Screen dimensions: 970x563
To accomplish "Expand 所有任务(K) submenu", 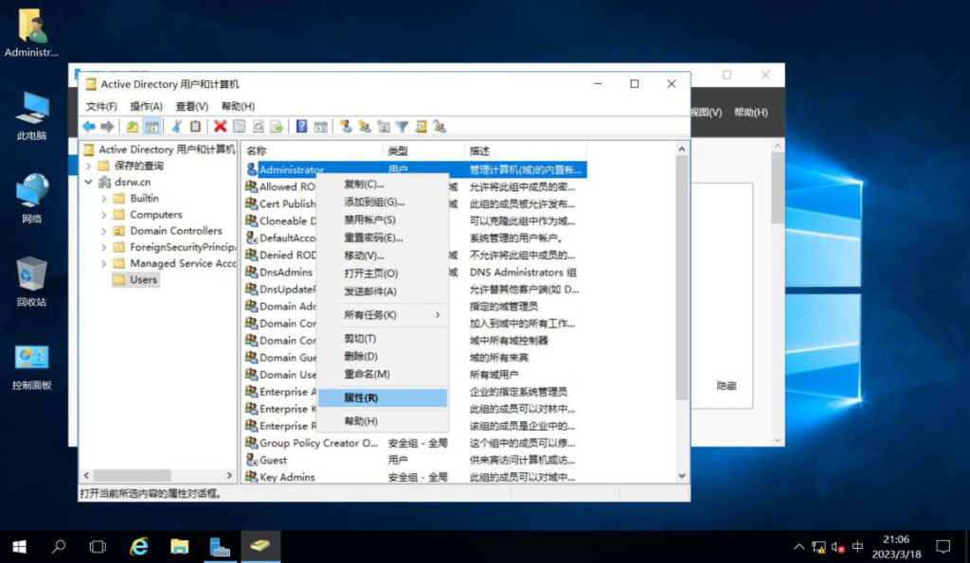I will click(383, 315).
